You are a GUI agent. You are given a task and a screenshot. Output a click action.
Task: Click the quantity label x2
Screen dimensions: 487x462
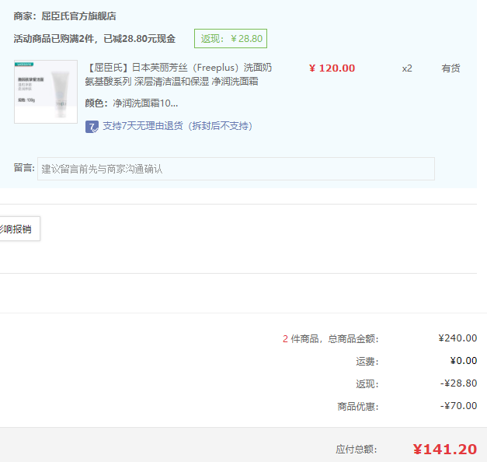pyautogui.click(x=407, y=68)
